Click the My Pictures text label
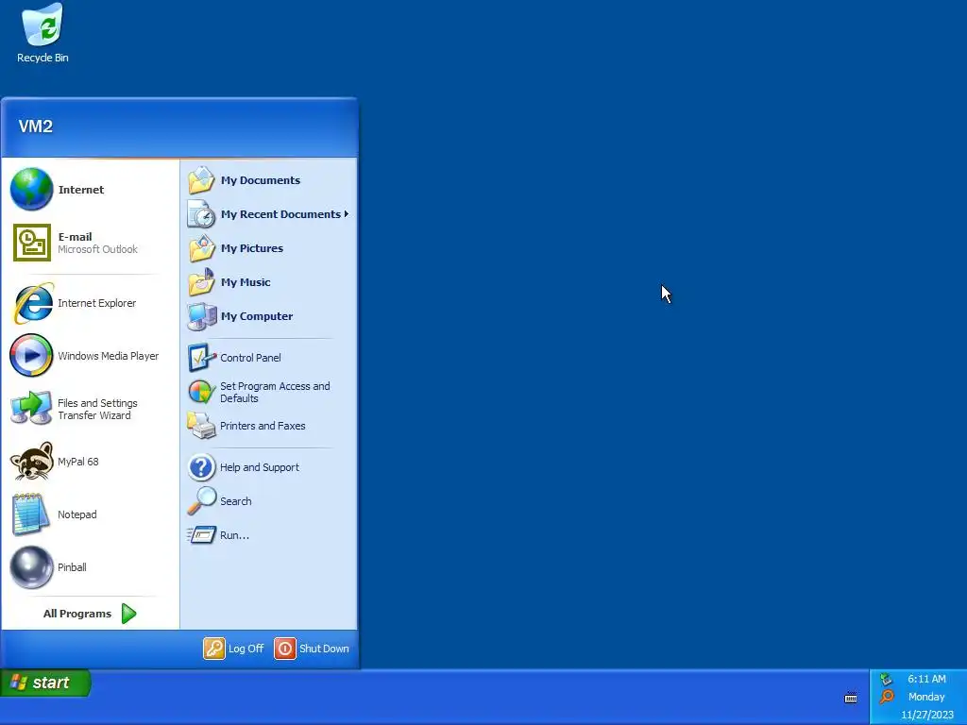Image resolution: width=967 pixels, height=725 pixels. (251, 248)
